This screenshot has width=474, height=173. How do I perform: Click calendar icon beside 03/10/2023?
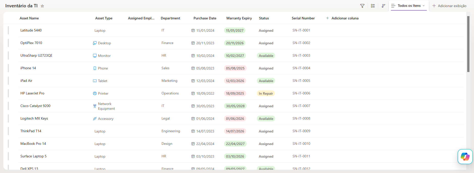click(193, 156)
